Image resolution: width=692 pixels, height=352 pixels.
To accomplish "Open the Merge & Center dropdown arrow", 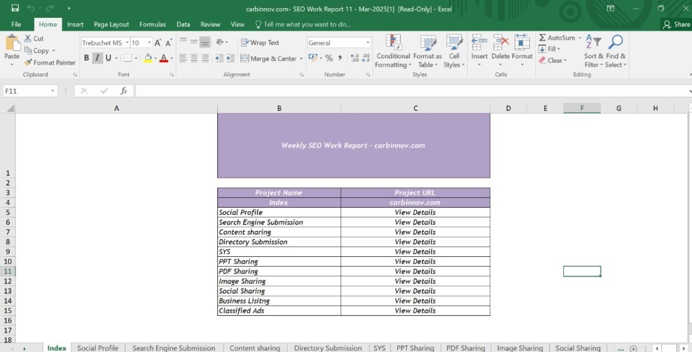I will tap(301, 59).
